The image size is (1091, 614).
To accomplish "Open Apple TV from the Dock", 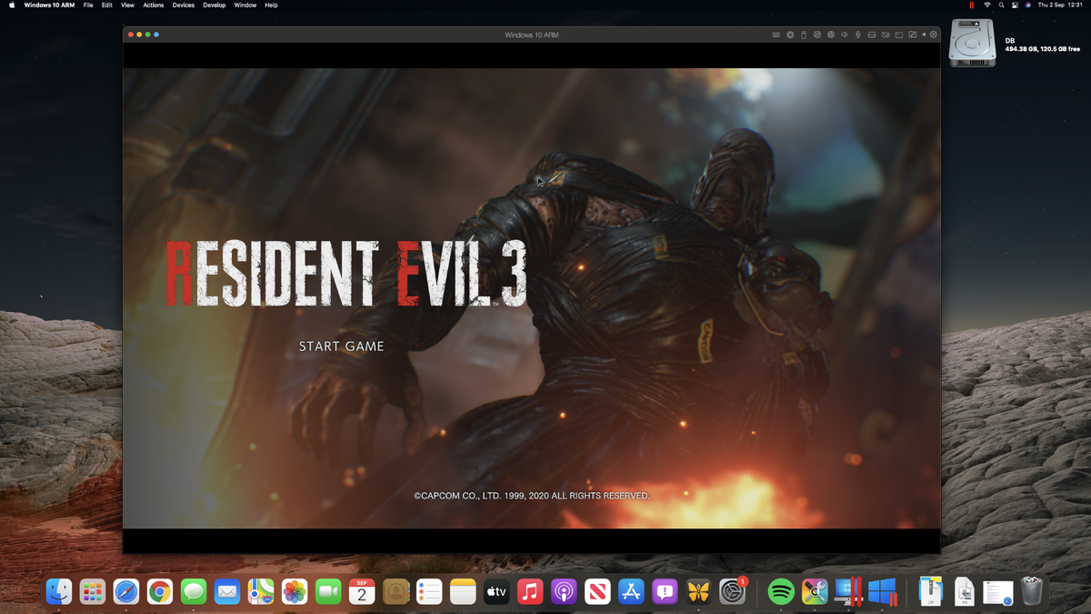I will pos(496,591).
